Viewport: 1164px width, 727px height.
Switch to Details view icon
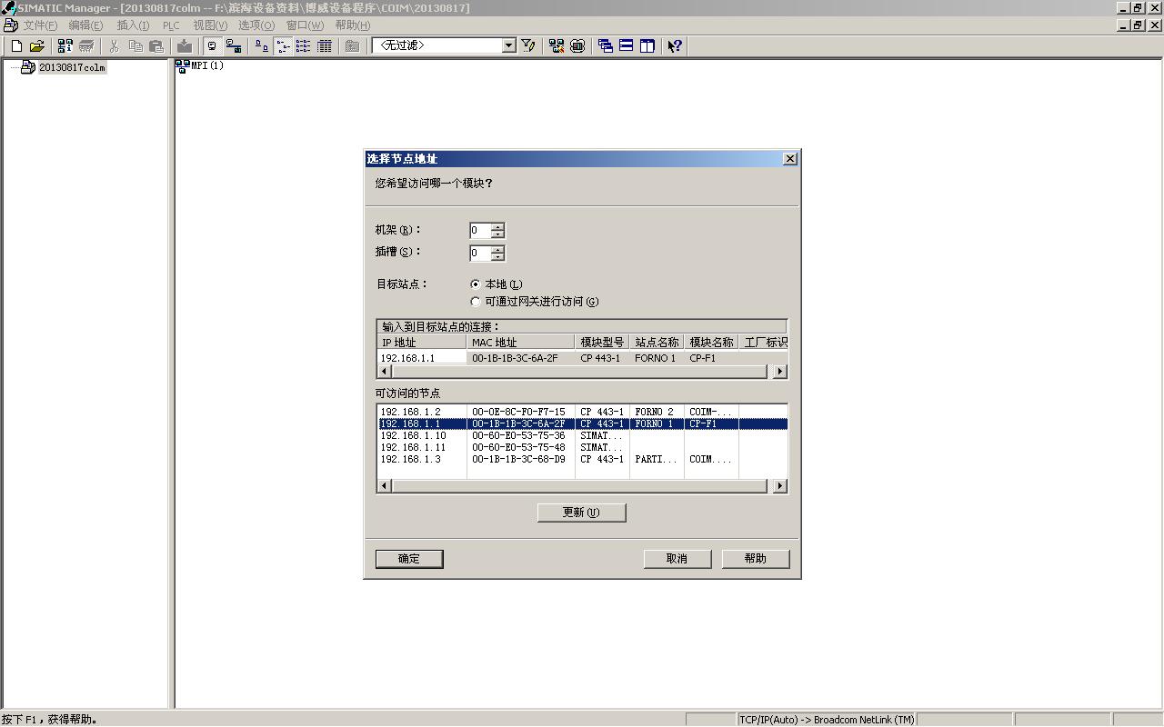325,45
